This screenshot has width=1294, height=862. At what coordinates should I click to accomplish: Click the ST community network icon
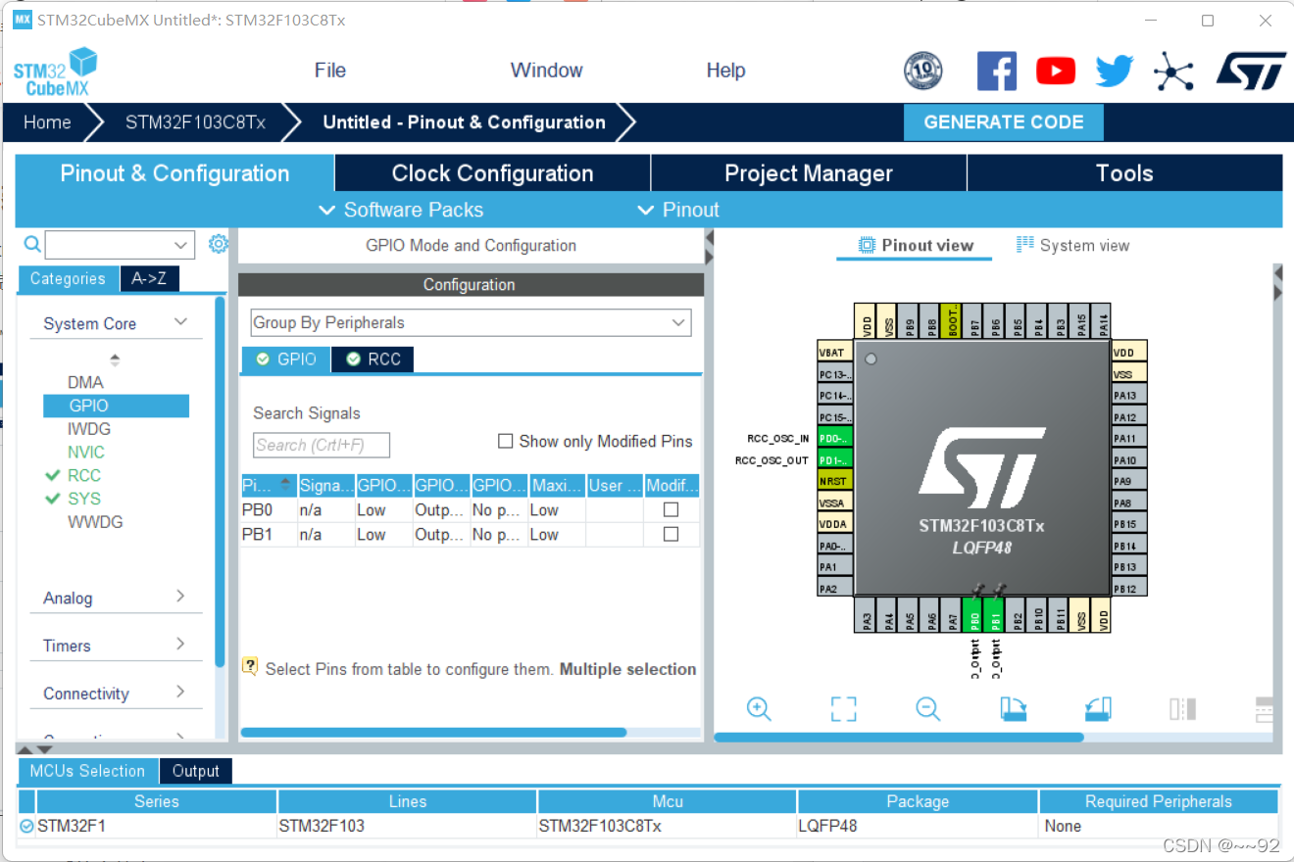click(1173, 72)
